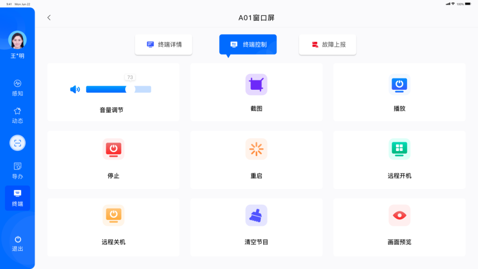Click the orange remote shutdown (远程关机) icon
The image size is (478, 269).
(113, 215)
